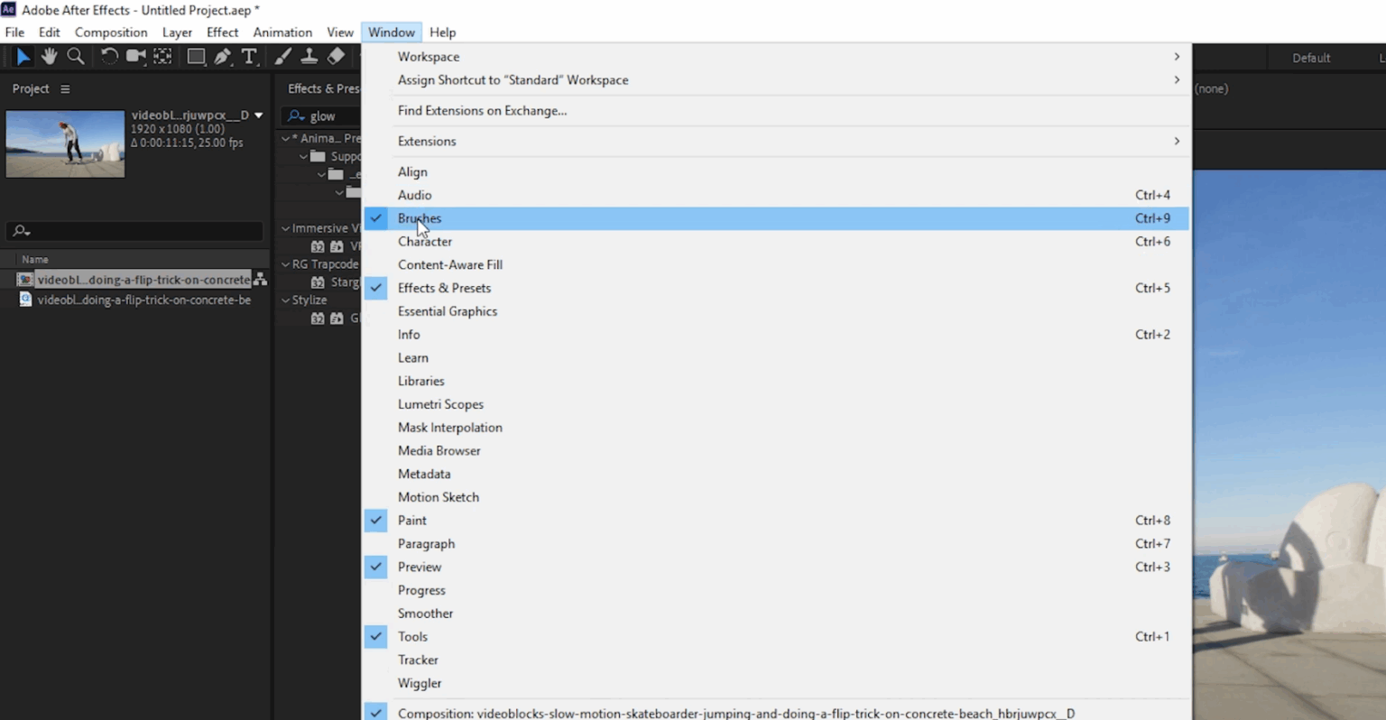Collapse the Immersive Video effects group
The height and width of the screenshot is (720, 1386).
[285, 228]
